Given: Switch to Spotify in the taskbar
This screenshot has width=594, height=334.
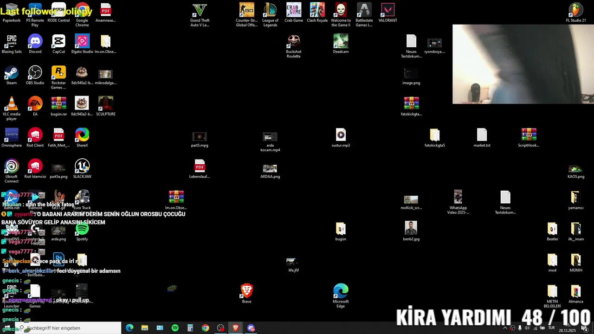Looking at the screenshot, I should (175, 328).
